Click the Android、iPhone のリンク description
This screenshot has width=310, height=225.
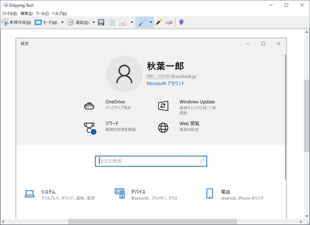pyautogui.click(x=242, y=198)
